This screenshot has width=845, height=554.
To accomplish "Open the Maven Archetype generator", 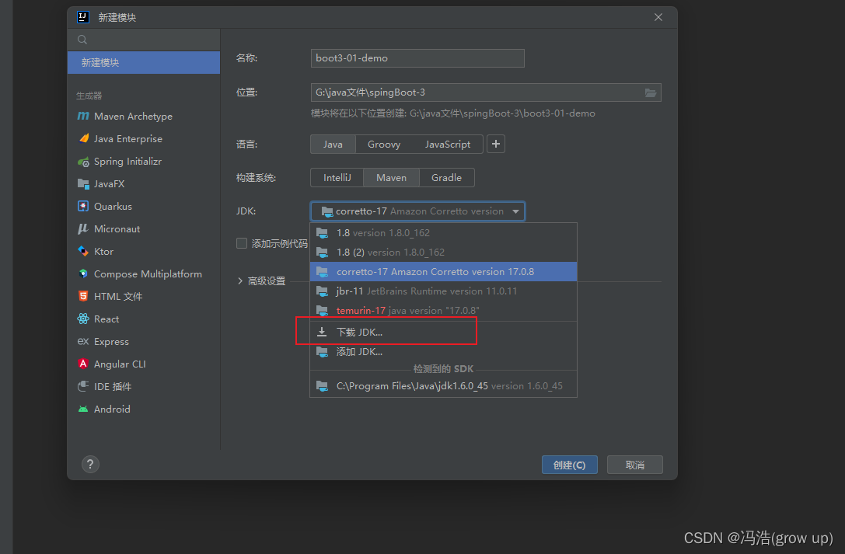I will pos(143,117).
